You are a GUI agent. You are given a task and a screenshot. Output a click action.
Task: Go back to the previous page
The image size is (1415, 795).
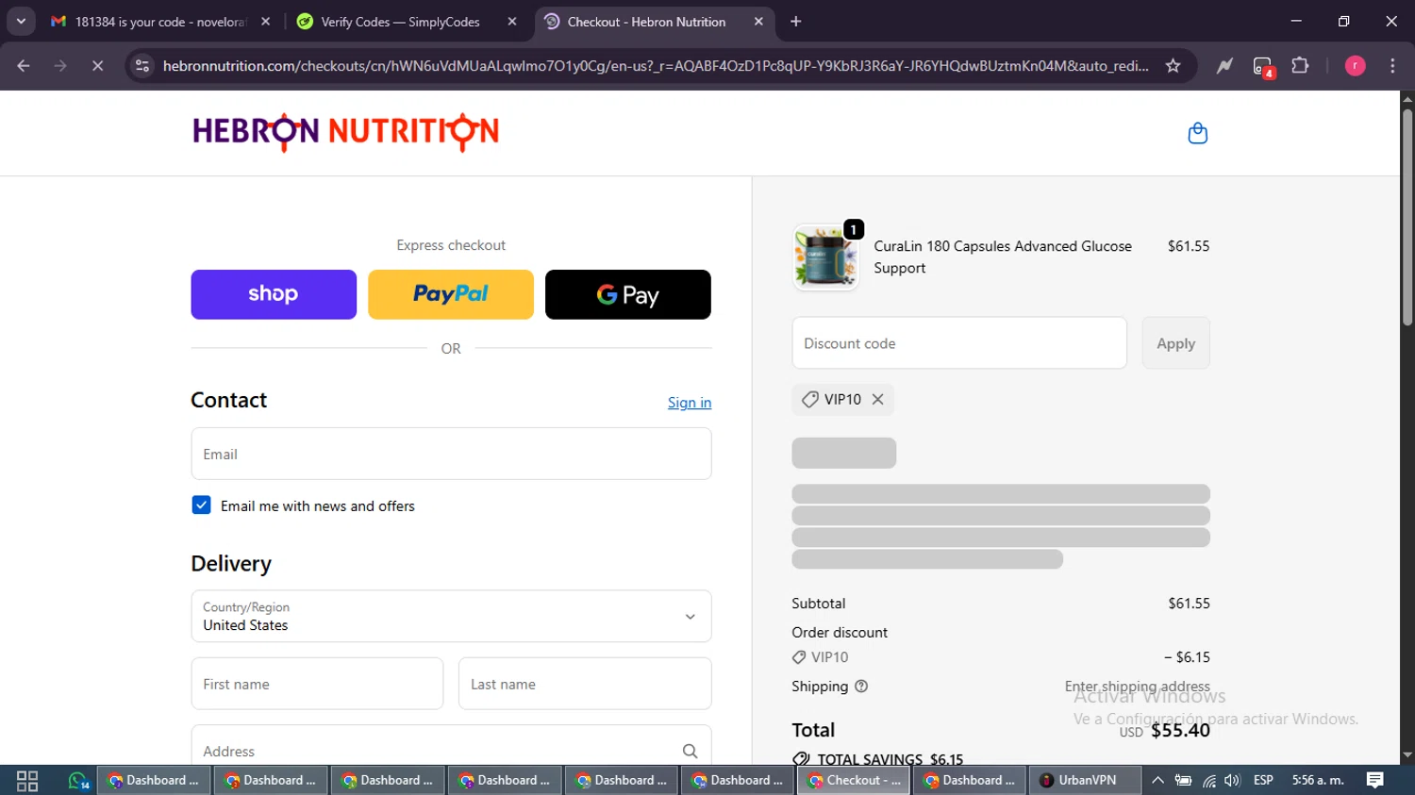click(x=24, y=66)
